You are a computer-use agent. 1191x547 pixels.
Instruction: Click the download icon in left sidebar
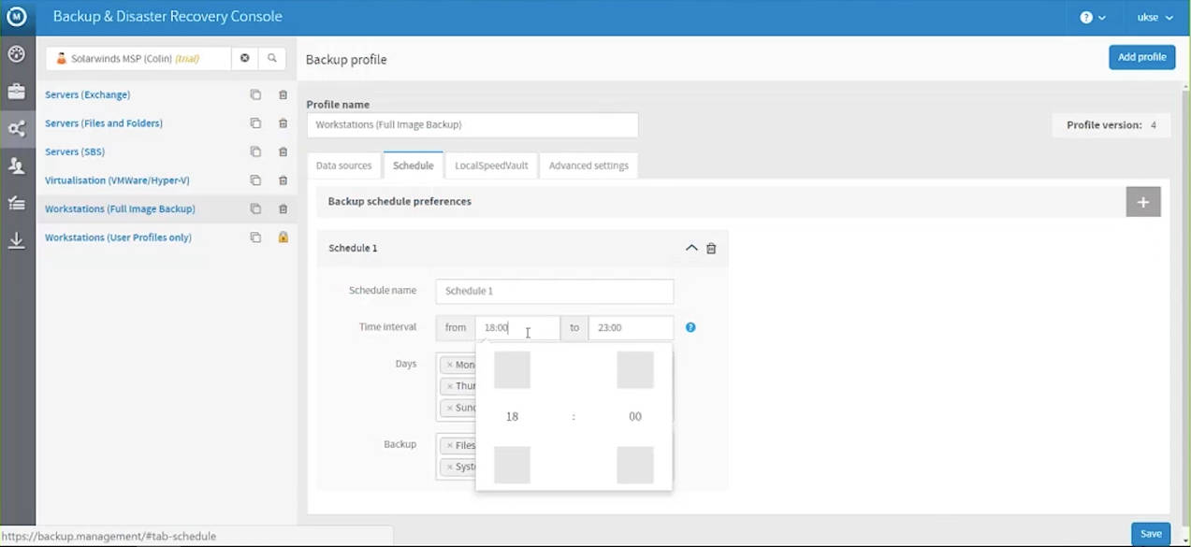click(16, 241)
